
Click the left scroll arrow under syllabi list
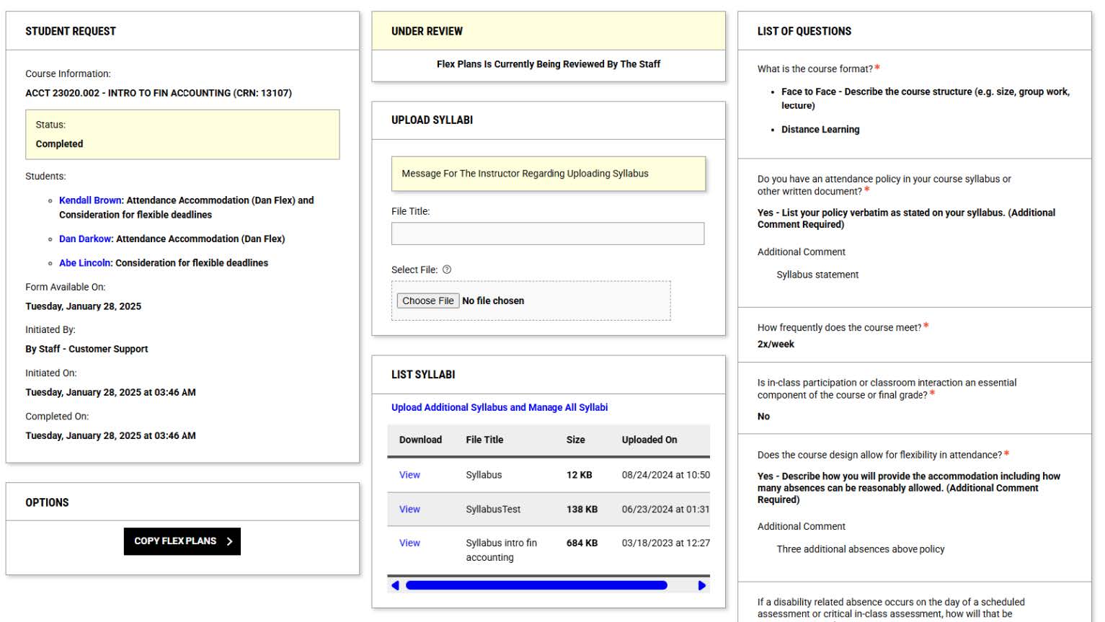pyautogui.click(x=395, y=585)
